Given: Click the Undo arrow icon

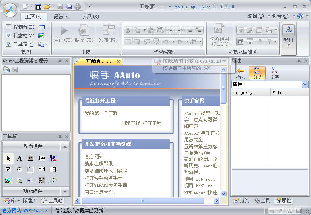Looking at the screenshot, I should 166,42.
